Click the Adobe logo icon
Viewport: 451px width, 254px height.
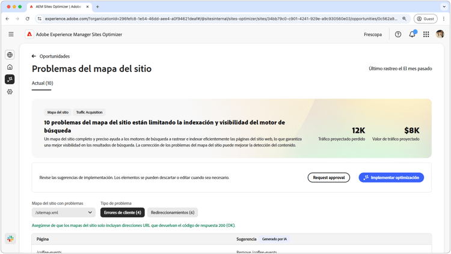click(x=29, y=34)
